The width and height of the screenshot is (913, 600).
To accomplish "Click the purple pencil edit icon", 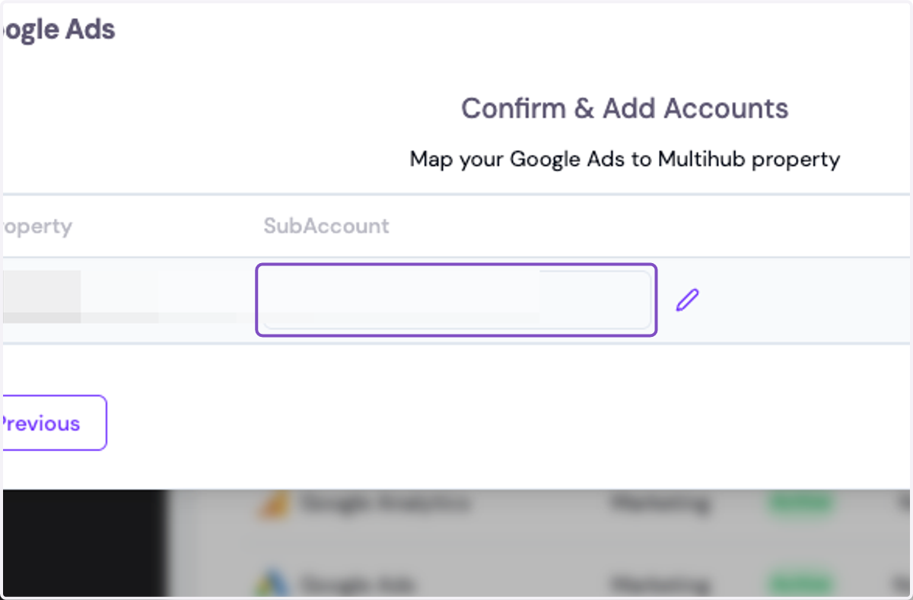I will 687,300.
